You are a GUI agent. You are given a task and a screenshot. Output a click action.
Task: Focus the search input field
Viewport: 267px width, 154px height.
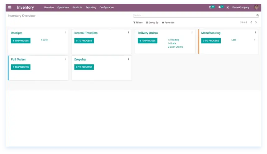coord(193,15)
